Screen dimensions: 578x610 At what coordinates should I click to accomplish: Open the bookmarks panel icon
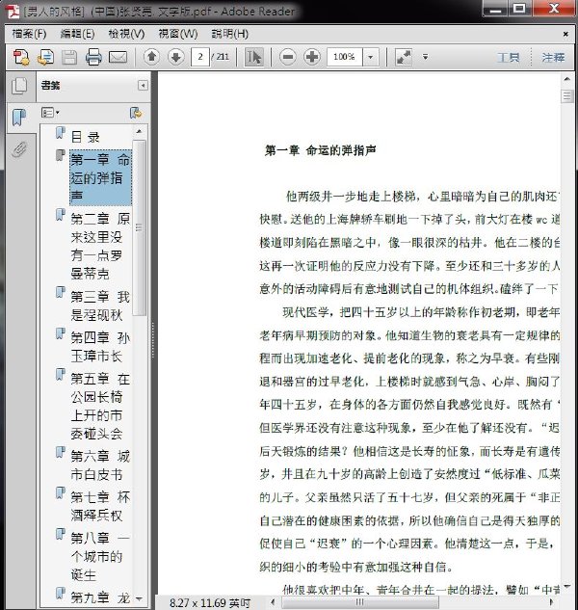coord(18,118)
